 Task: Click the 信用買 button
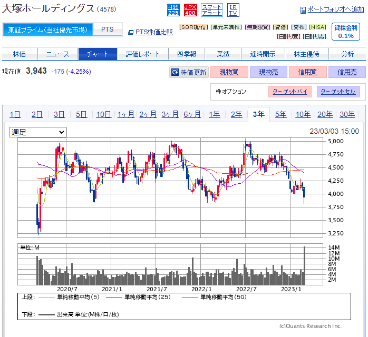[308, 72]
